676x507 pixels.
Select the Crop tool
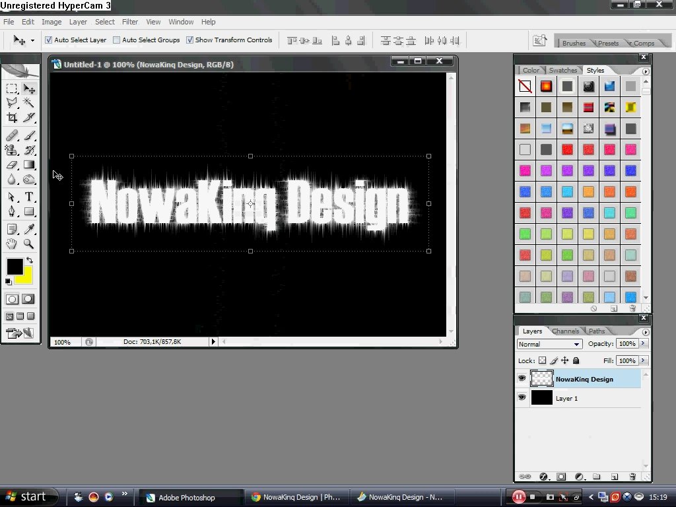[x=12, y=118]
